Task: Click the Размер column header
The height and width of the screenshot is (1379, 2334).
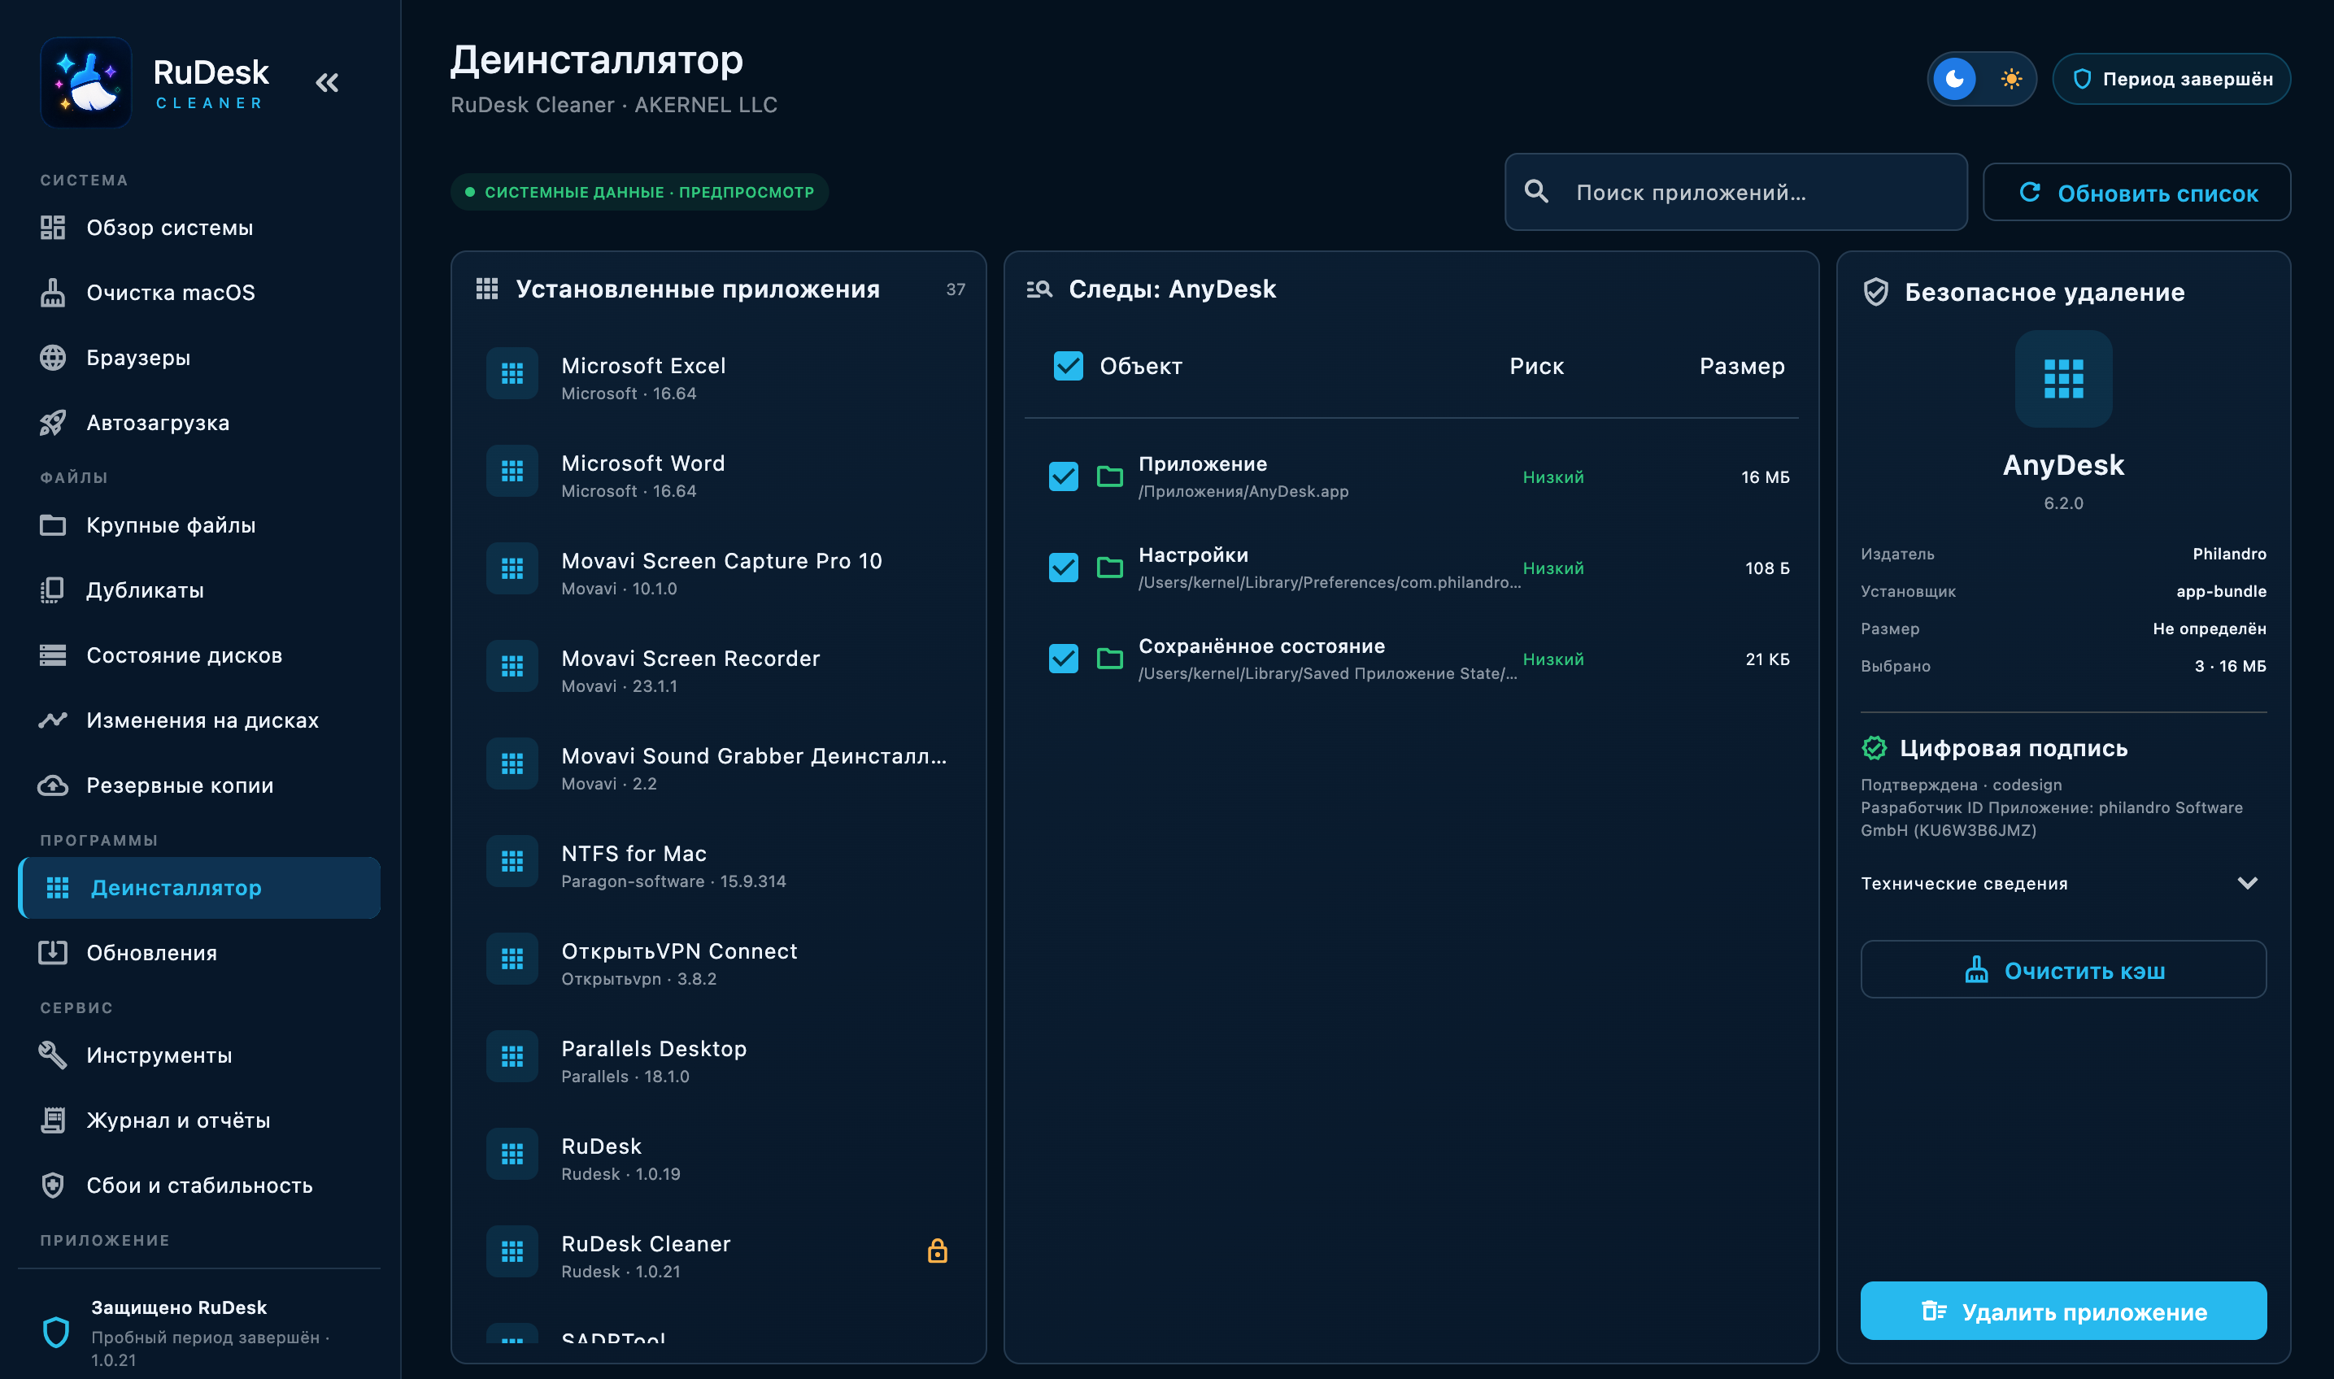Action: point(1742,366)
